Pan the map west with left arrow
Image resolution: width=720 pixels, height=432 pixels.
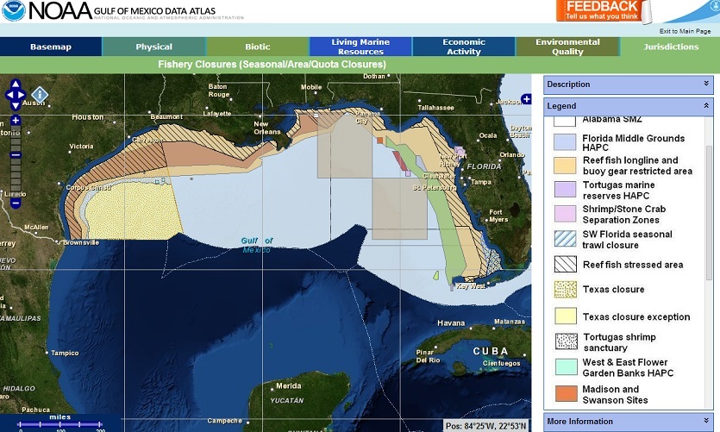coord(7,96)
